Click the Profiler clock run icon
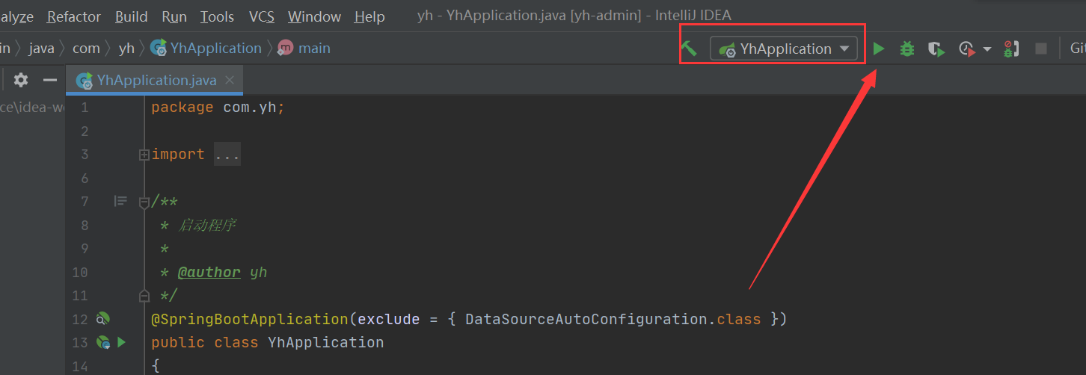 (x=967, y=49)
